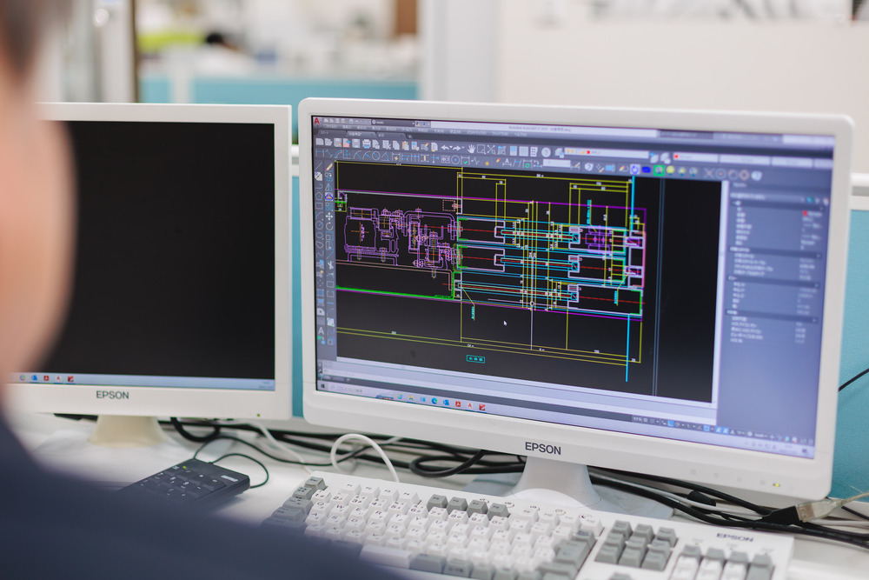Collapse the third section in Properties panel
Screen dimensions: 869x580
coord(818,285)
